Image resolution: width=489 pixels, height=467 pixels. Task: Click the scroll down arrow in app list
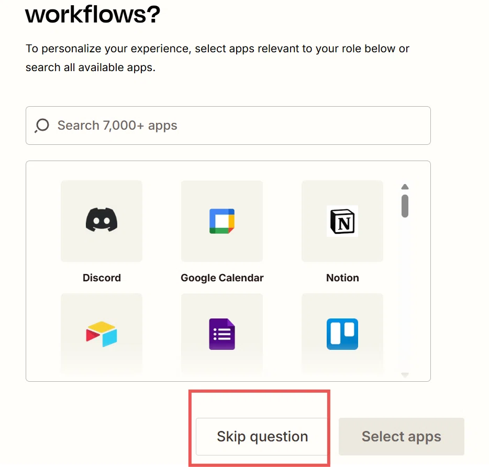click(x=405, y=375)
